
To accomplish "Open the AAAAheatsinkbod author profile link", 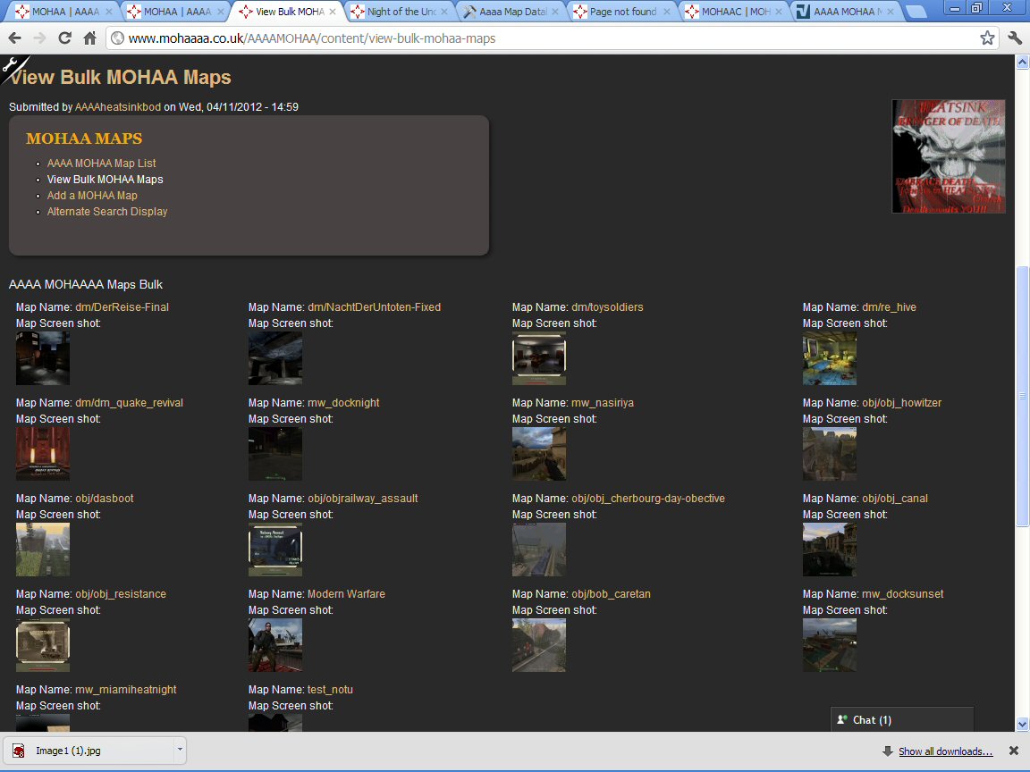I will [118, 107].
